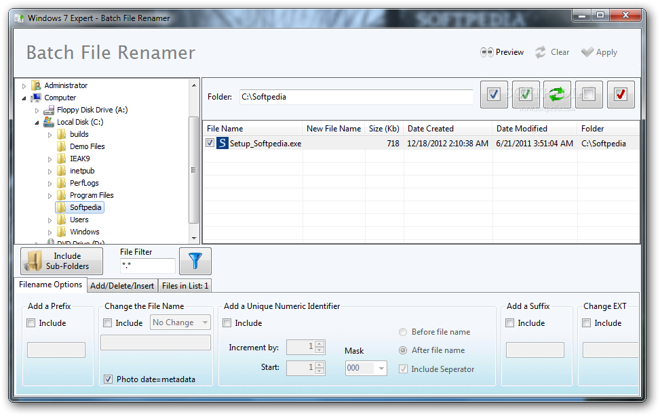Click the PerfLogs folder icon
Image resolution: width=660 pixels, height=416 pixels.
62,183
